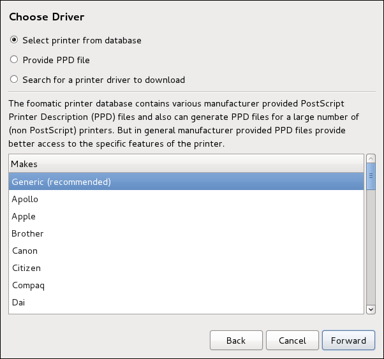Select Citizen as the printer make
This screenshot has width=384, height=359.
pyautogui.click(x=186, y=268)
